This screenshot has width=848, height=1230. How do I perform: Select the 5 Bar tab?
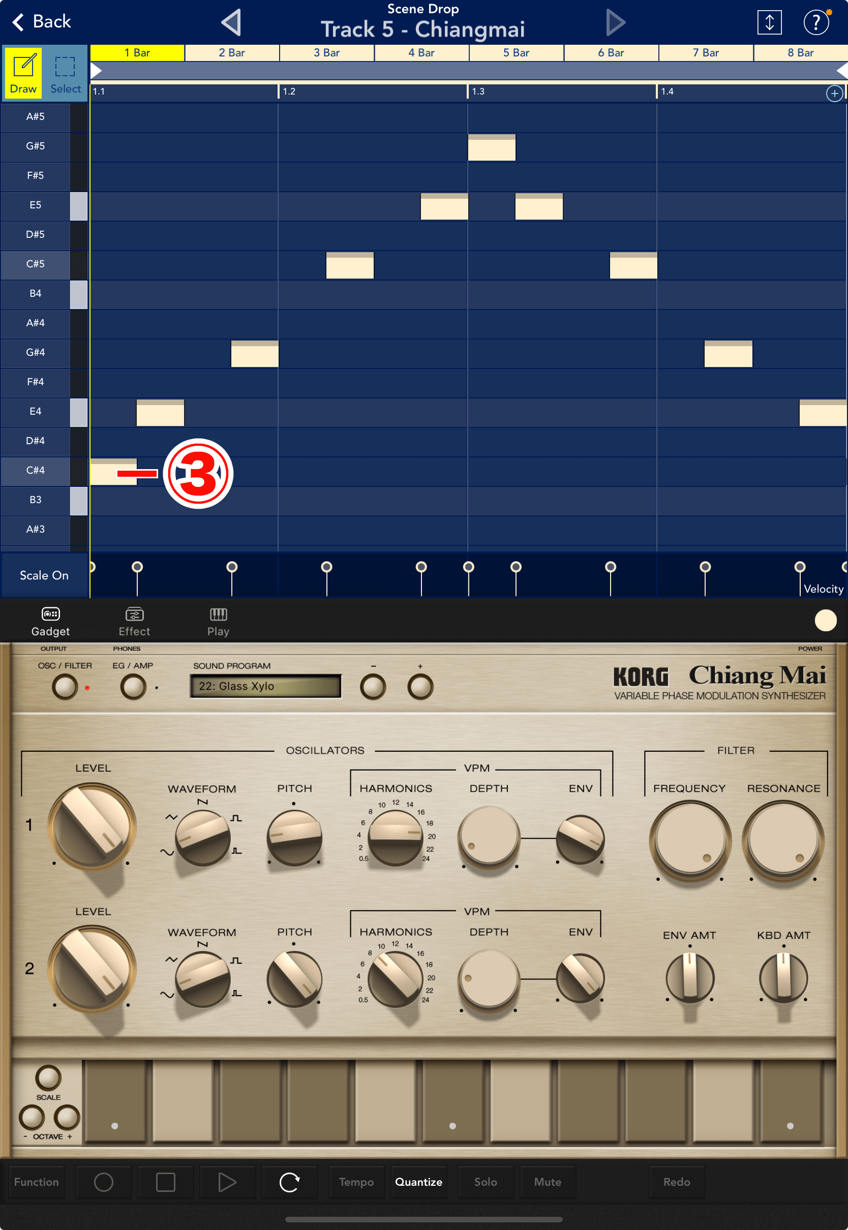(516, 52)
